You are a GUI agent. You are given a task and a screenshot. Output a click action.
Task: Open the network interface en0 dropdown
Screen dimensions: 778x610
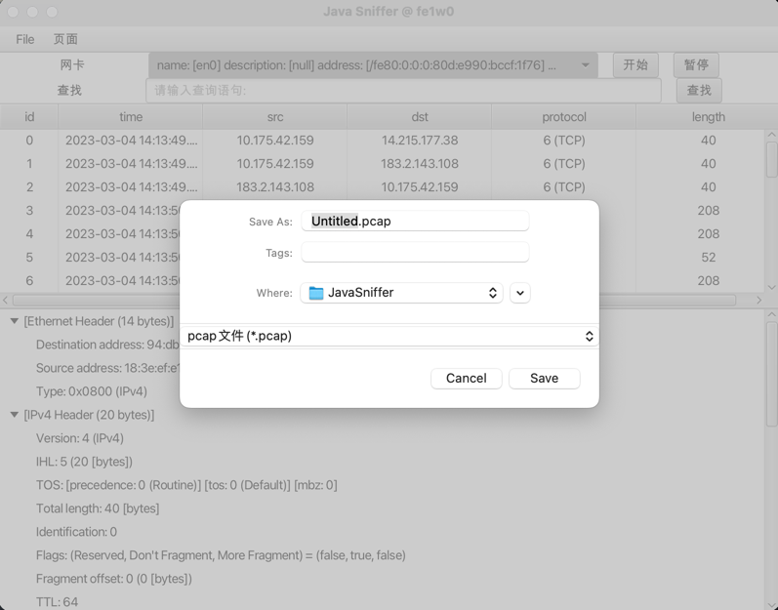click(373, 65)
